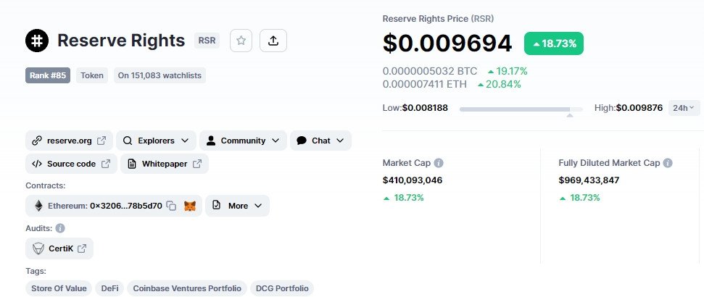Screen dimensions: 704x297
Task: Add Reserve Rights to watchlist with the star icon
Action: 241,41
